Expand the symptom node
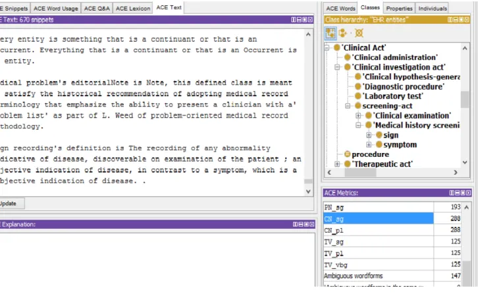 [369, 144]
